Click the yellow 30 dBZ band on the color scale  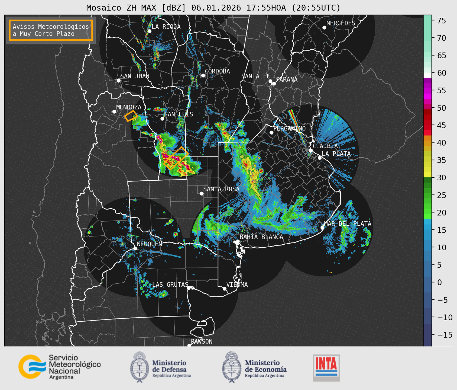427,175
